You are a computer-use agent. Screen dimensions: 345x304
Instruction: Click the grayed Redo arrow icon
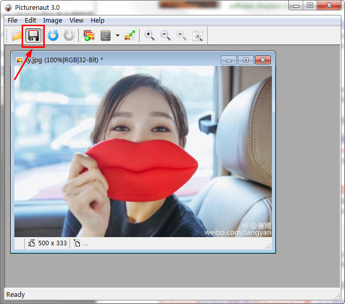pyautogui.click(x=68, y=35)
